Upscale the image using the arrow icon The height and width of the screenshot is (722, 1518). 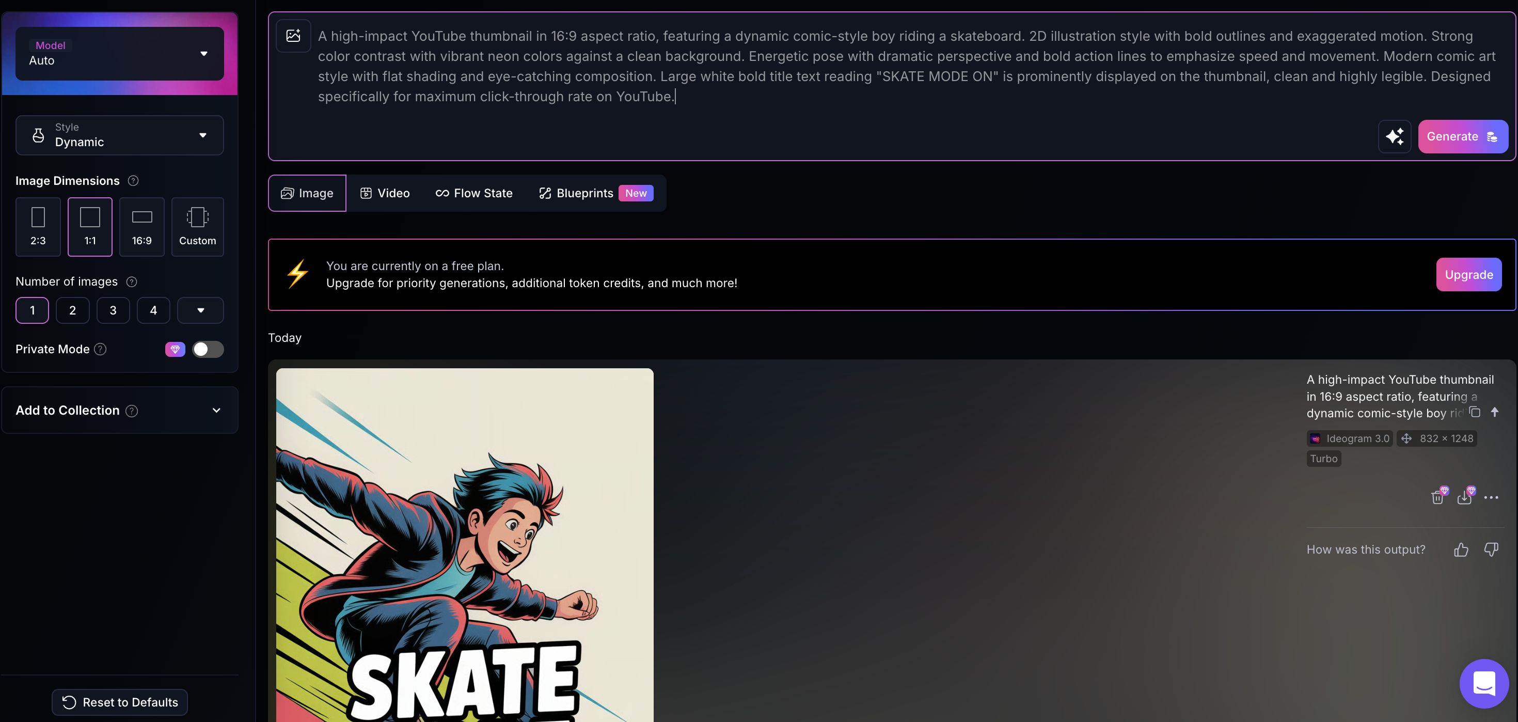tap(1496, 412)
